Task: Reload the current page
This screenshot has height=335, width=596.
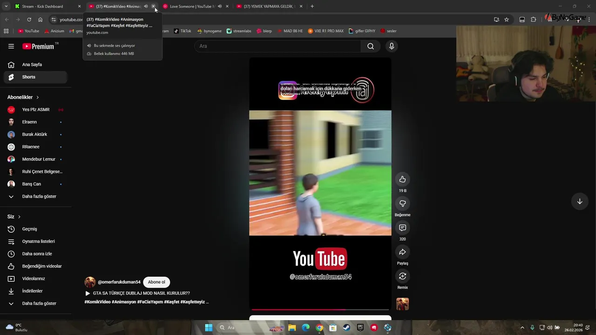Action: [29, 20]
